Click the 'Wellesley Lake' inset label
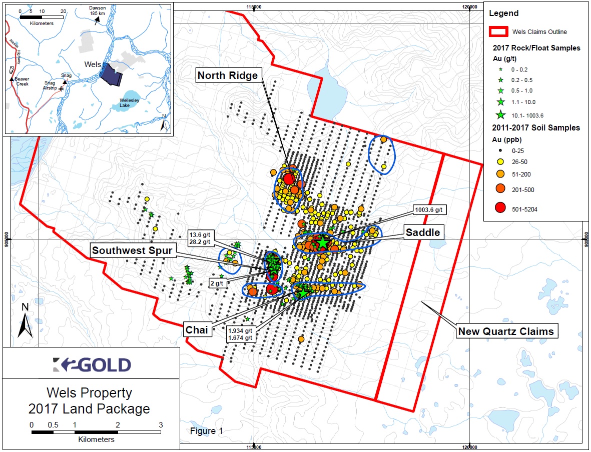 (129, 103)
